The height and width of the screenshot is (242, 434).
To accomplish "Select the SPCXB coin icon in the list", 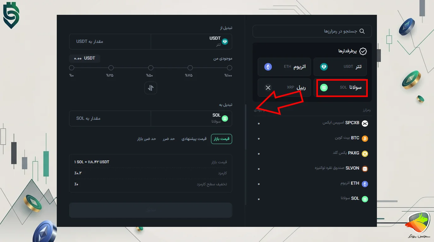I will point(365,123).
